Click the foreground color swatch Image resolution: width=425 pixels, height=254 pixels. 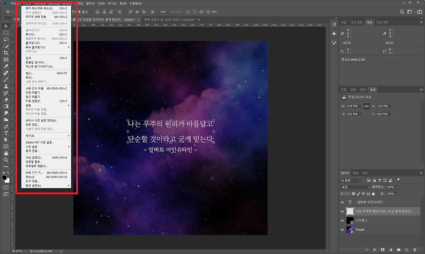pyautogui.click(x=4, y=178)
